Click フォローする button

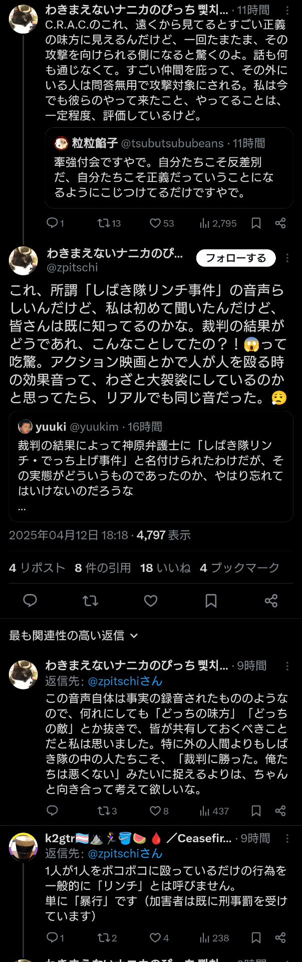(x=236, y=258)
